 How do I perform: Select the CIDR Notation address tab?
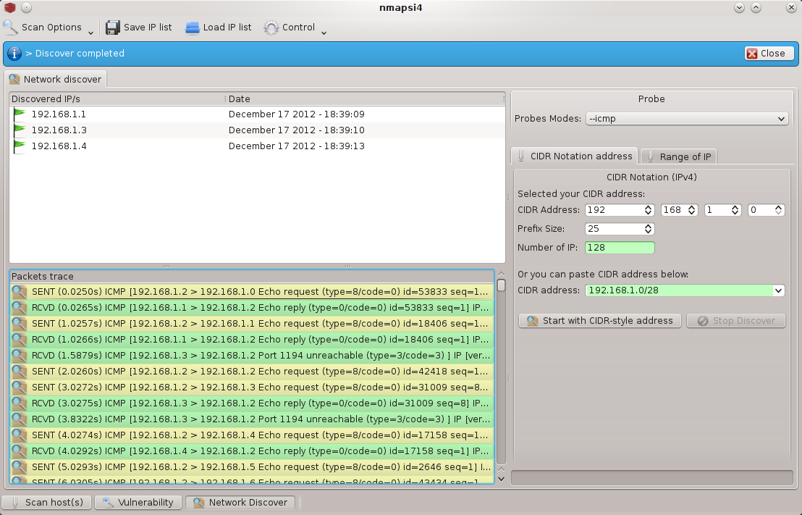coord(575,156)
